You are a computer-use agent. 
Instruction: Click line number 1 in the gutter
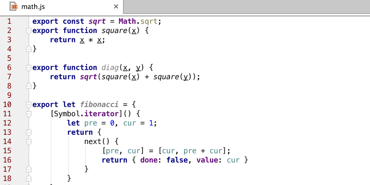point(9,22)
